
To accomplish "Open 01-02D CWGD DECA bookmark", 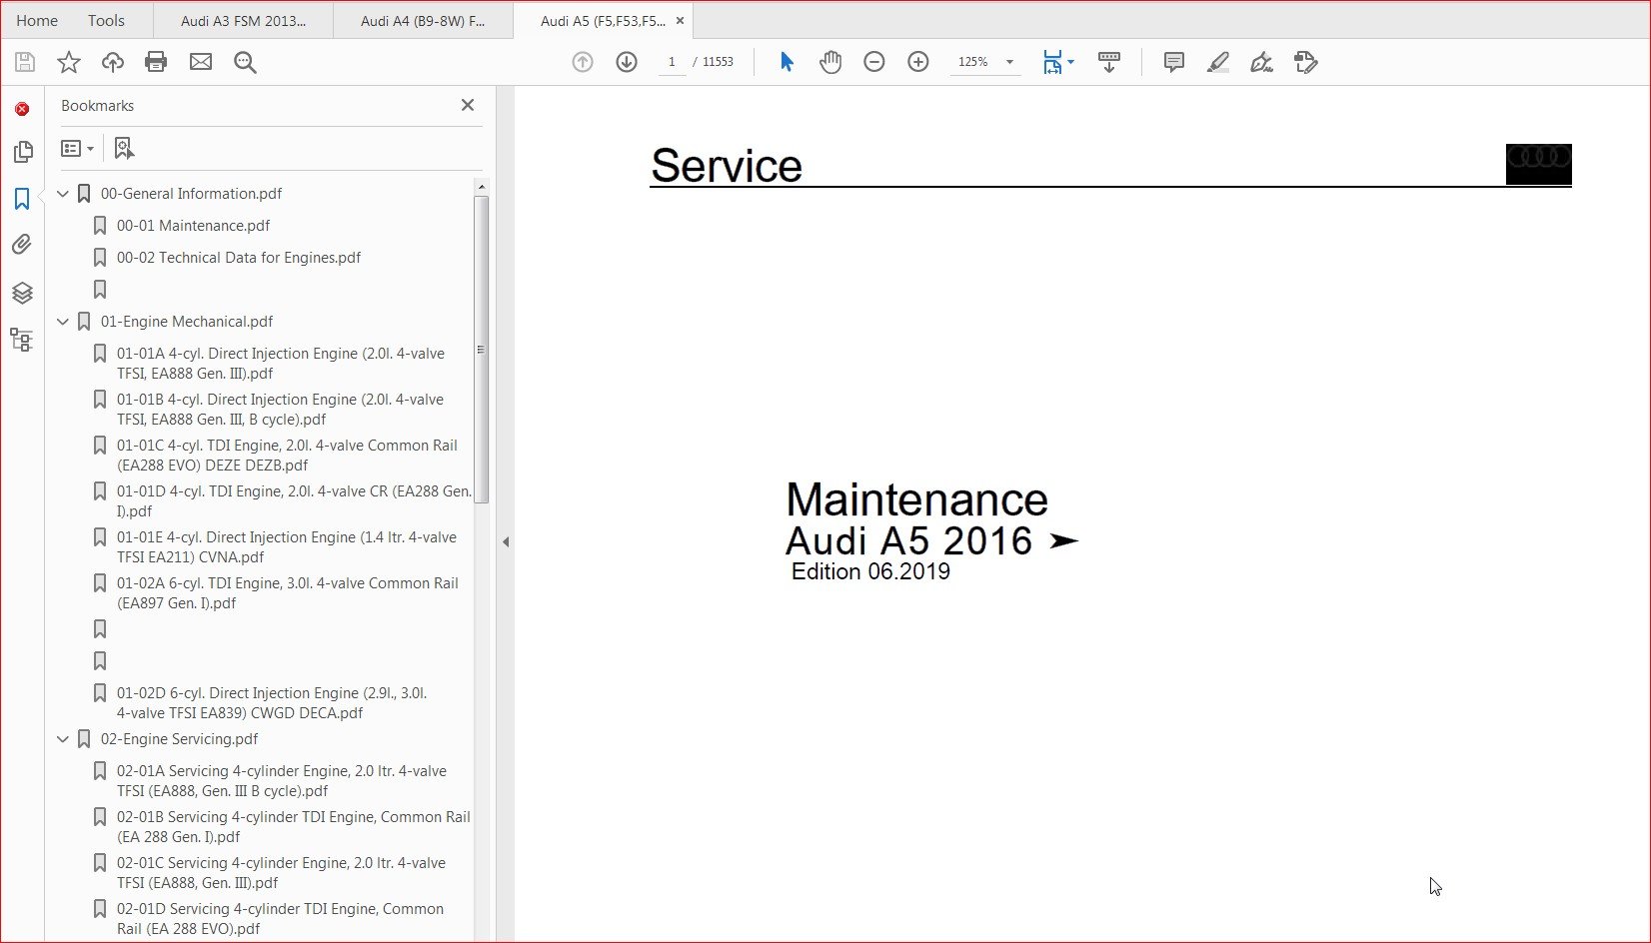I will [x=272, y=703].
